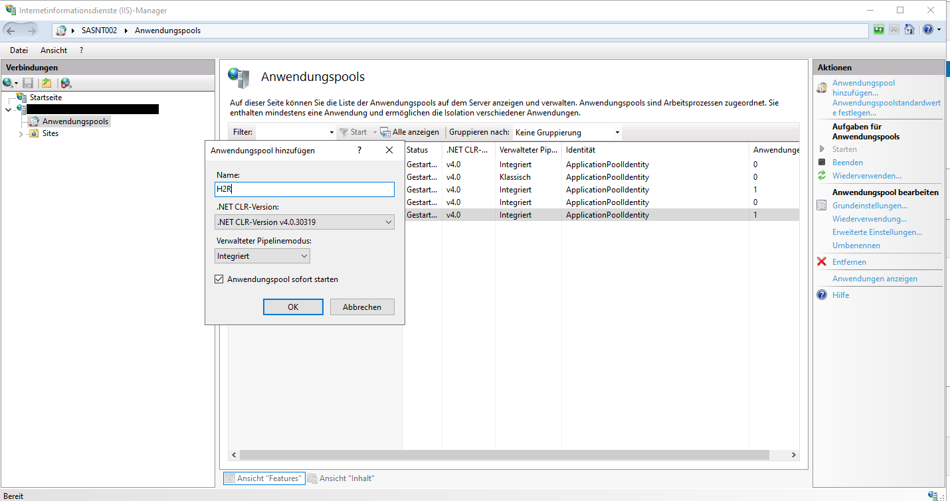This screenshot has height=501, width=950.
Task: Click the Beenden stop icon in Aktionen
Action: coord(822,163)
